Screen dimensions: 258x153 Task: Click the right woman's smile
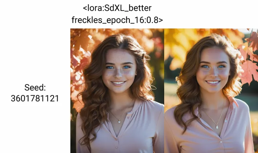point(213,82)
